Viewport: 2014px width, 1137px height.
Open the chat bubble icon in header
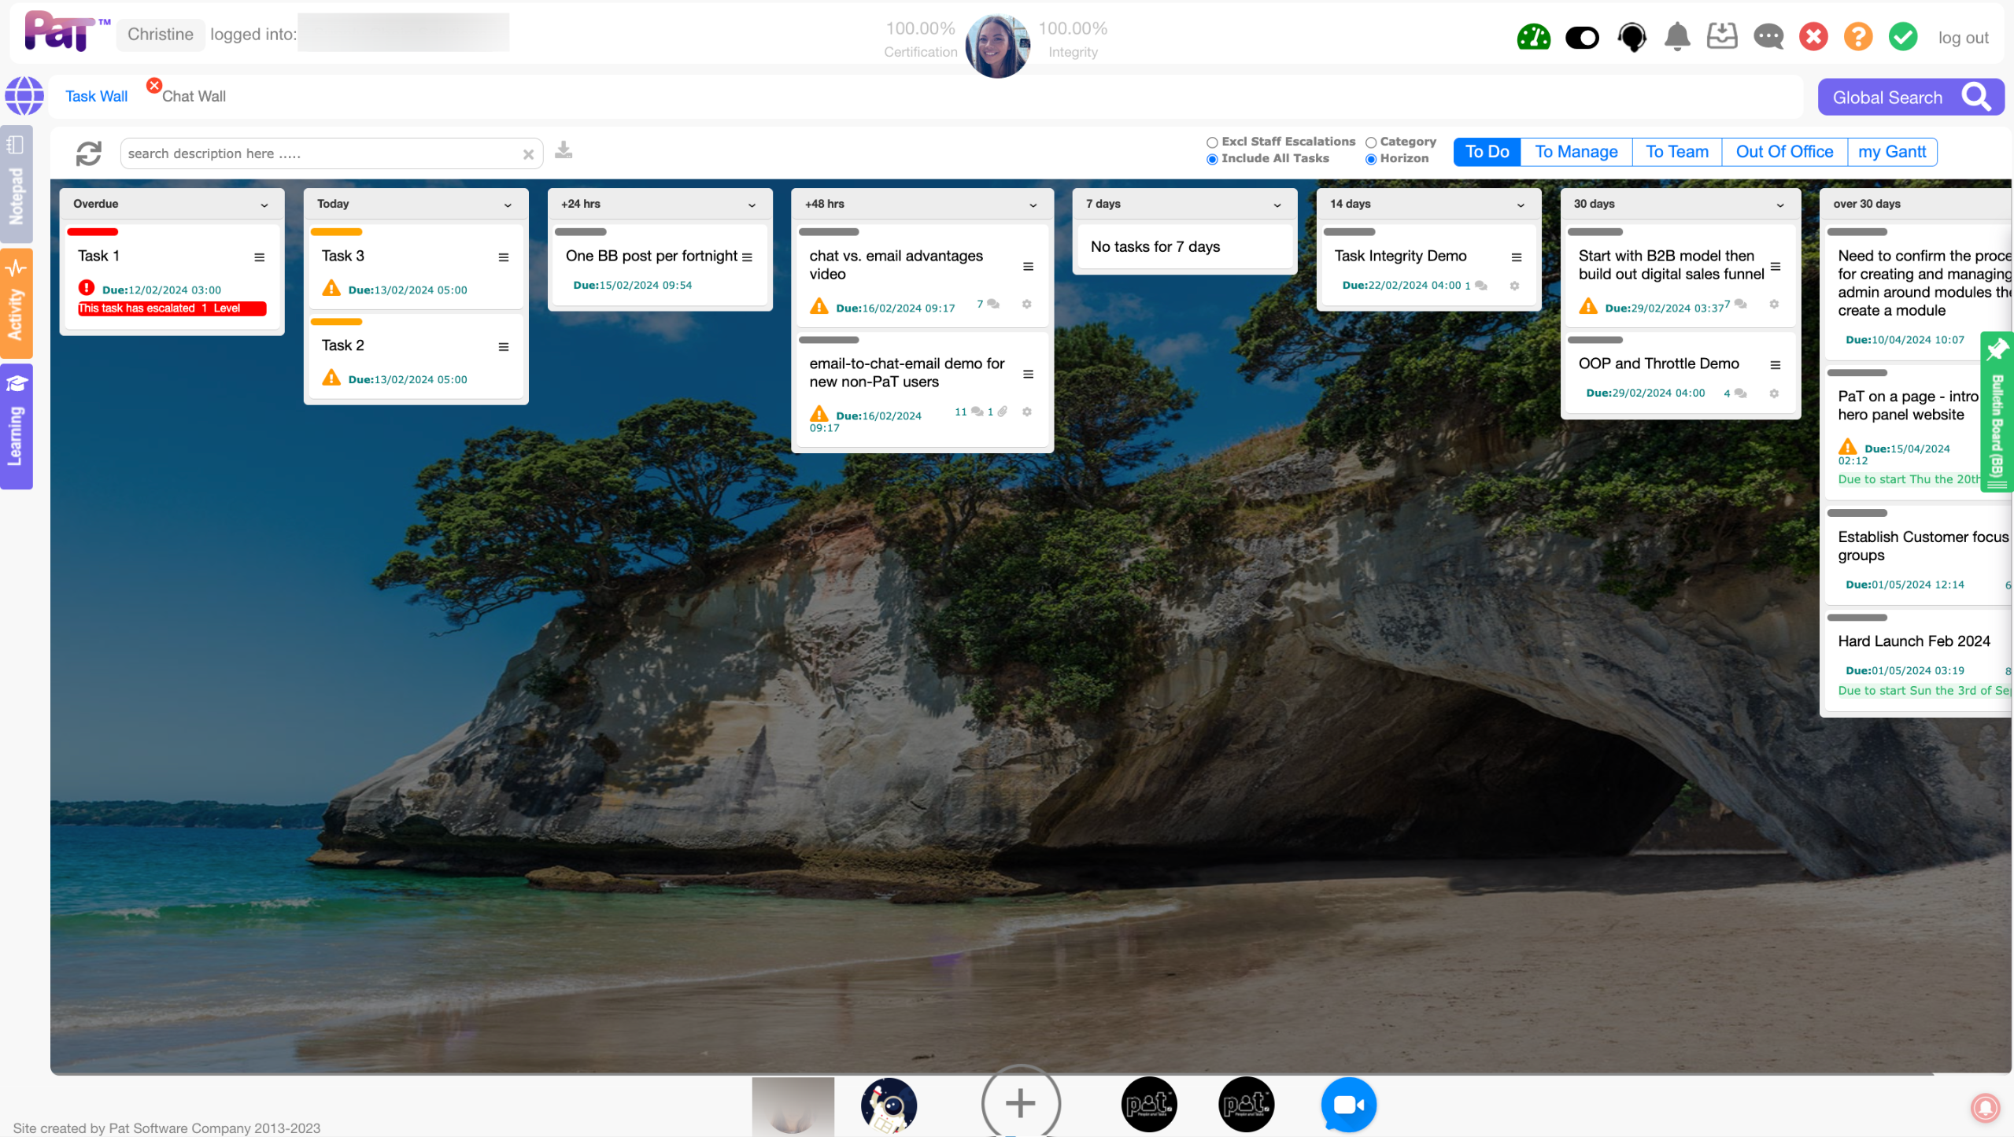coord(1768,37)
